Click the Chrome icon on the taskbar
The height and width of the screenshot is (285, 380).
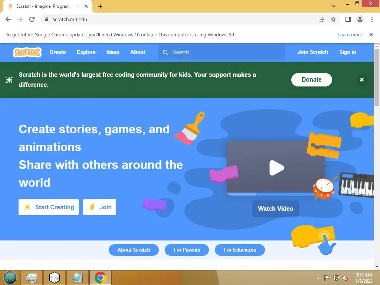[101, 278]
